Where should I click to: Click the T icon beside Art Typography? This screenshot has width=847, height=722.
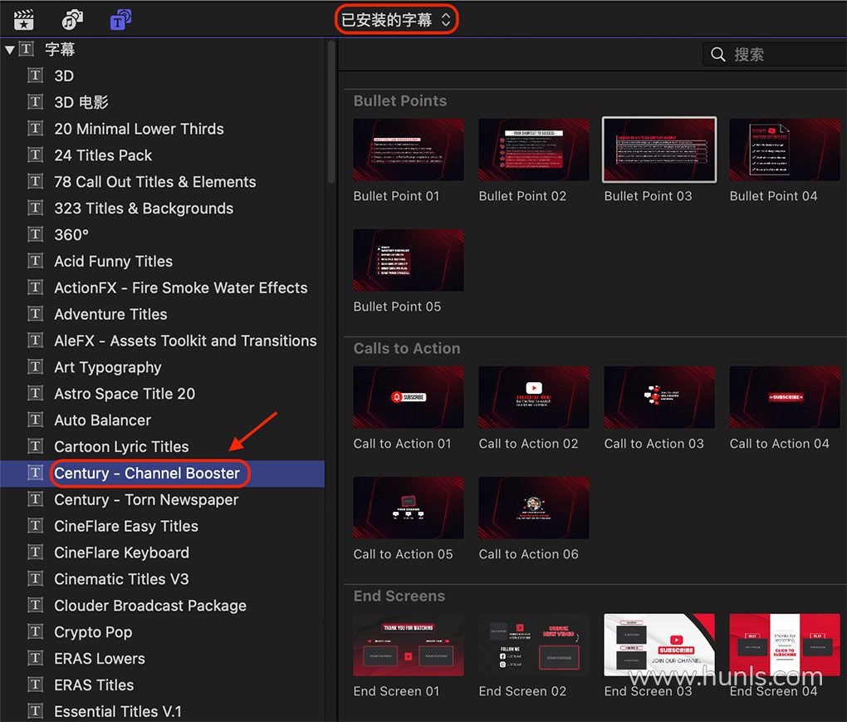pos(35,366)
